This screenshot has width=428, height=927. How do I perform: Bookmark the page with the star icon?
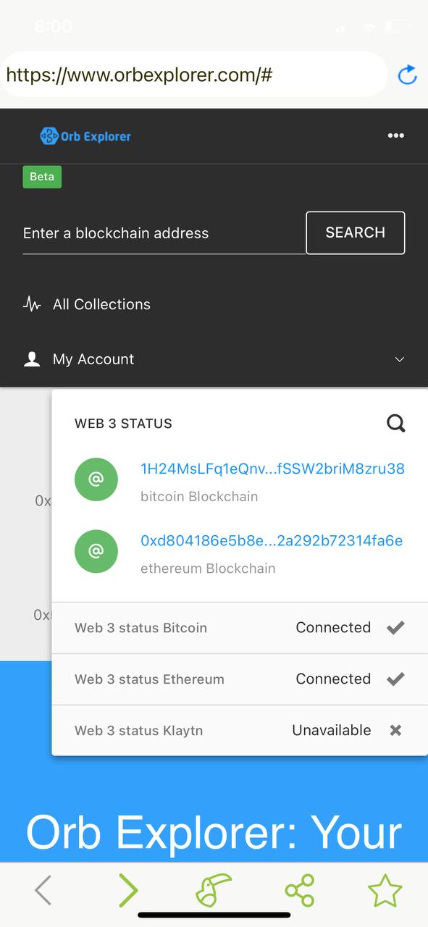[x=385, y=891]
